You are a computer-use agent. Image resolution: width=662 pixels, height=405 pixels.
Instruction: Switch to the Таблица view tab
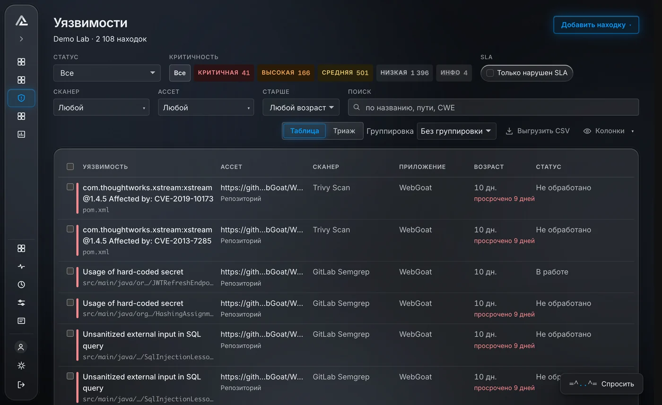tap(305, 131)
